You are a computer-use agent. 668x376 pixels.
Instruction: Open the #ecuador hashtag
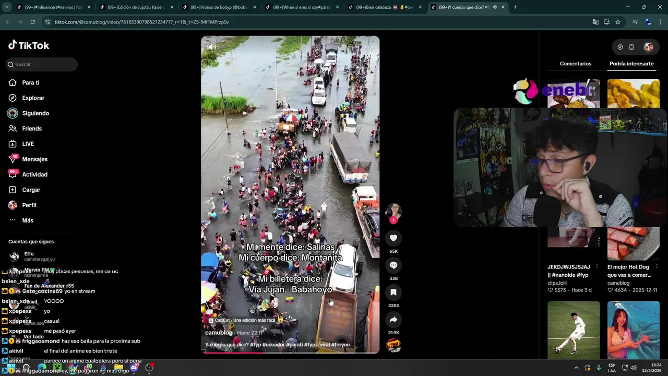click(273, 345)
